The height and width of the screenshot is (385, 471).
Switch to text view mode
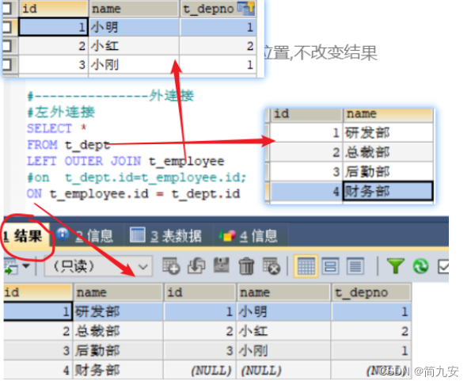(355, 266)
